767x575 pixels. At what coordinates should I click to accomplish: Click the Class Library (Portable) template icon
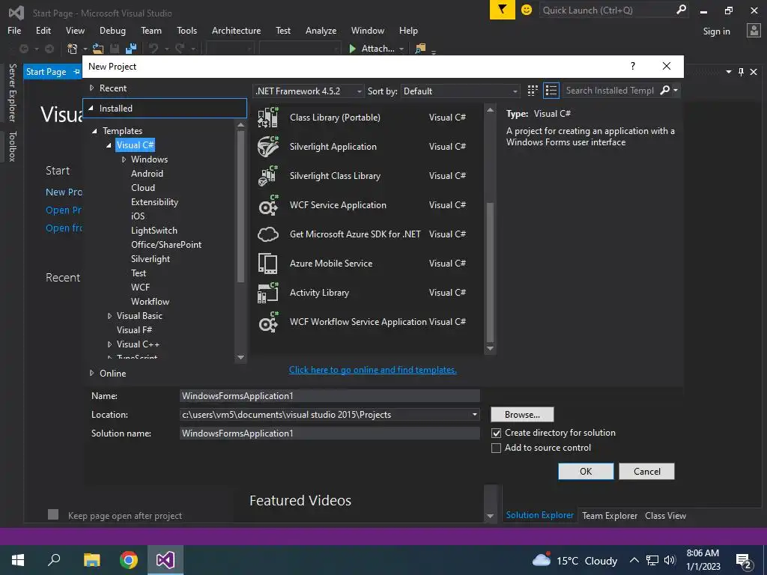pos(268,118)
